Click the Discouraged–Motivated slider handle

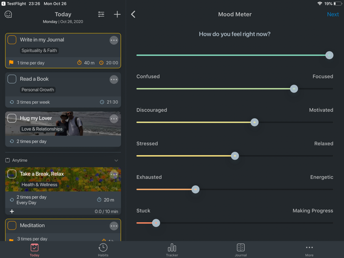pyautogui.click(x=255, y=122)
